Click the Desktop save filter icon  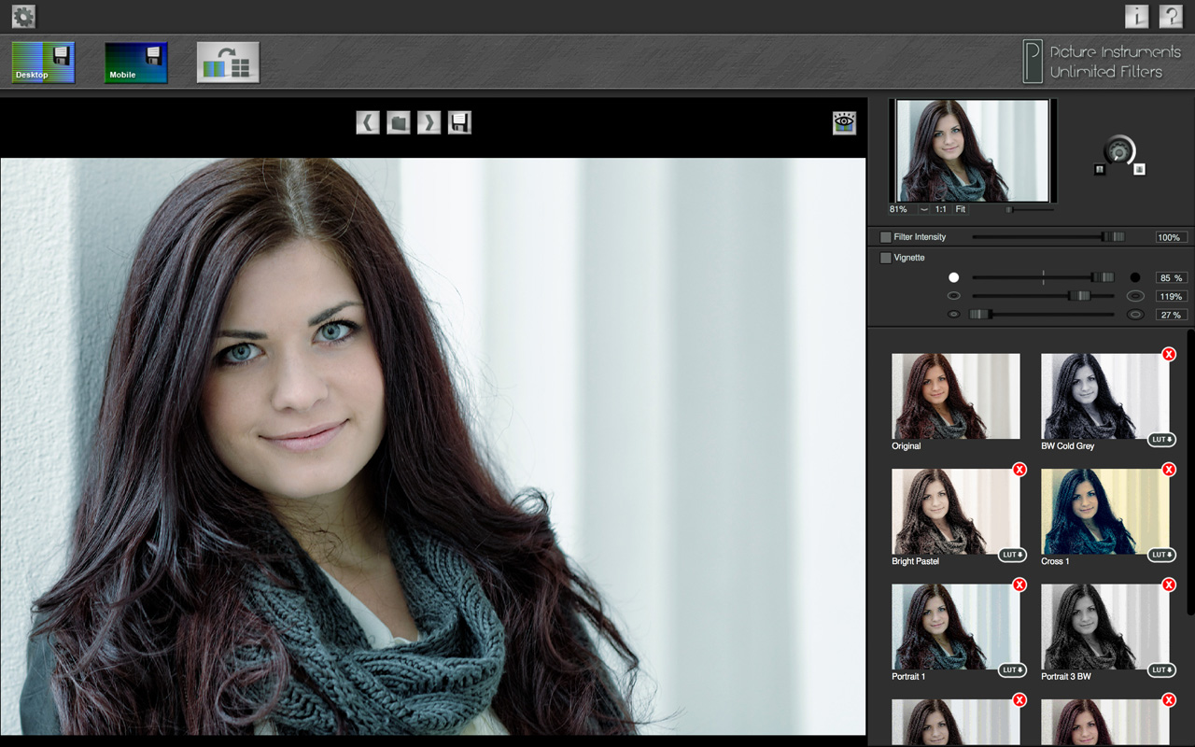point(43,63)
